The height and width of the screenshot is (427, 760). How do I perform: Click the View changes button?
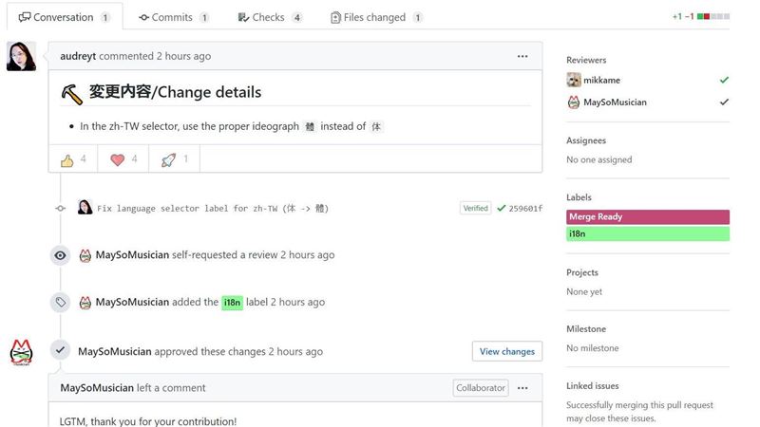[x=506, y=351]
